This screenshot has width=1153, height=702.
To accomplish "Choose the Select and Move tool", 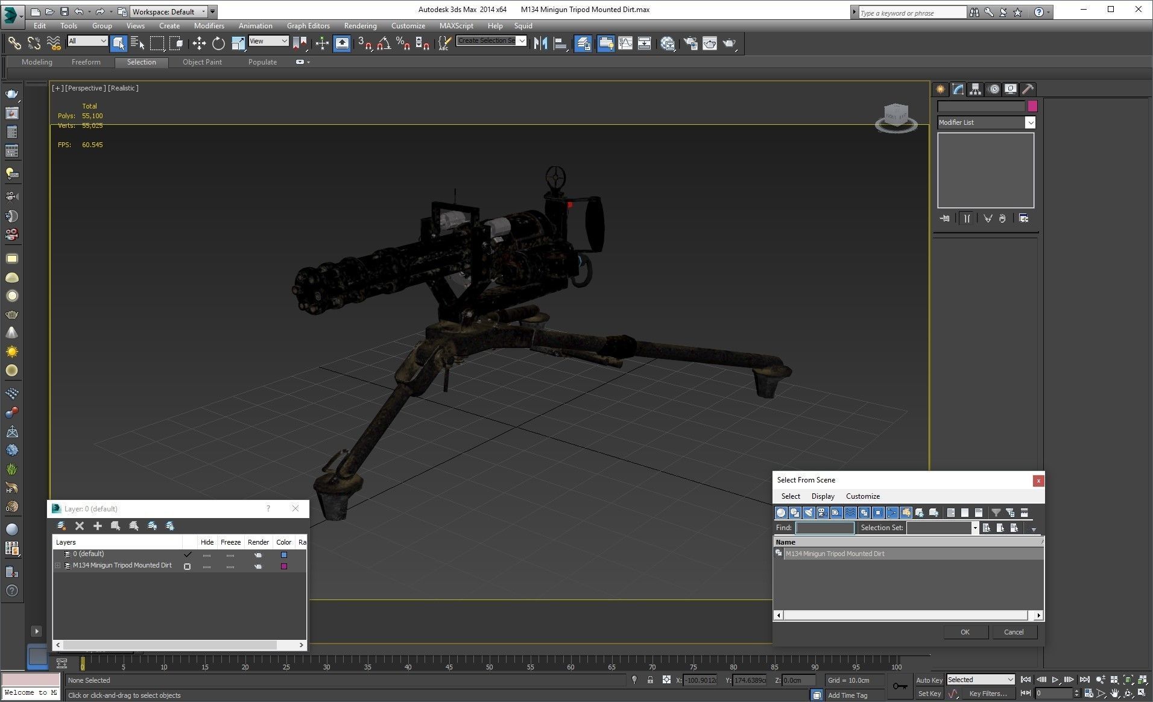I will tap(199, 43).
